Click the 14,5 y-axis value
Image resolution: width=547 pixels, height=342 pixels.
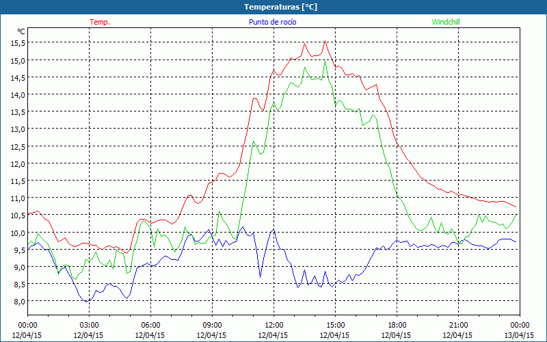coord(18,77)
